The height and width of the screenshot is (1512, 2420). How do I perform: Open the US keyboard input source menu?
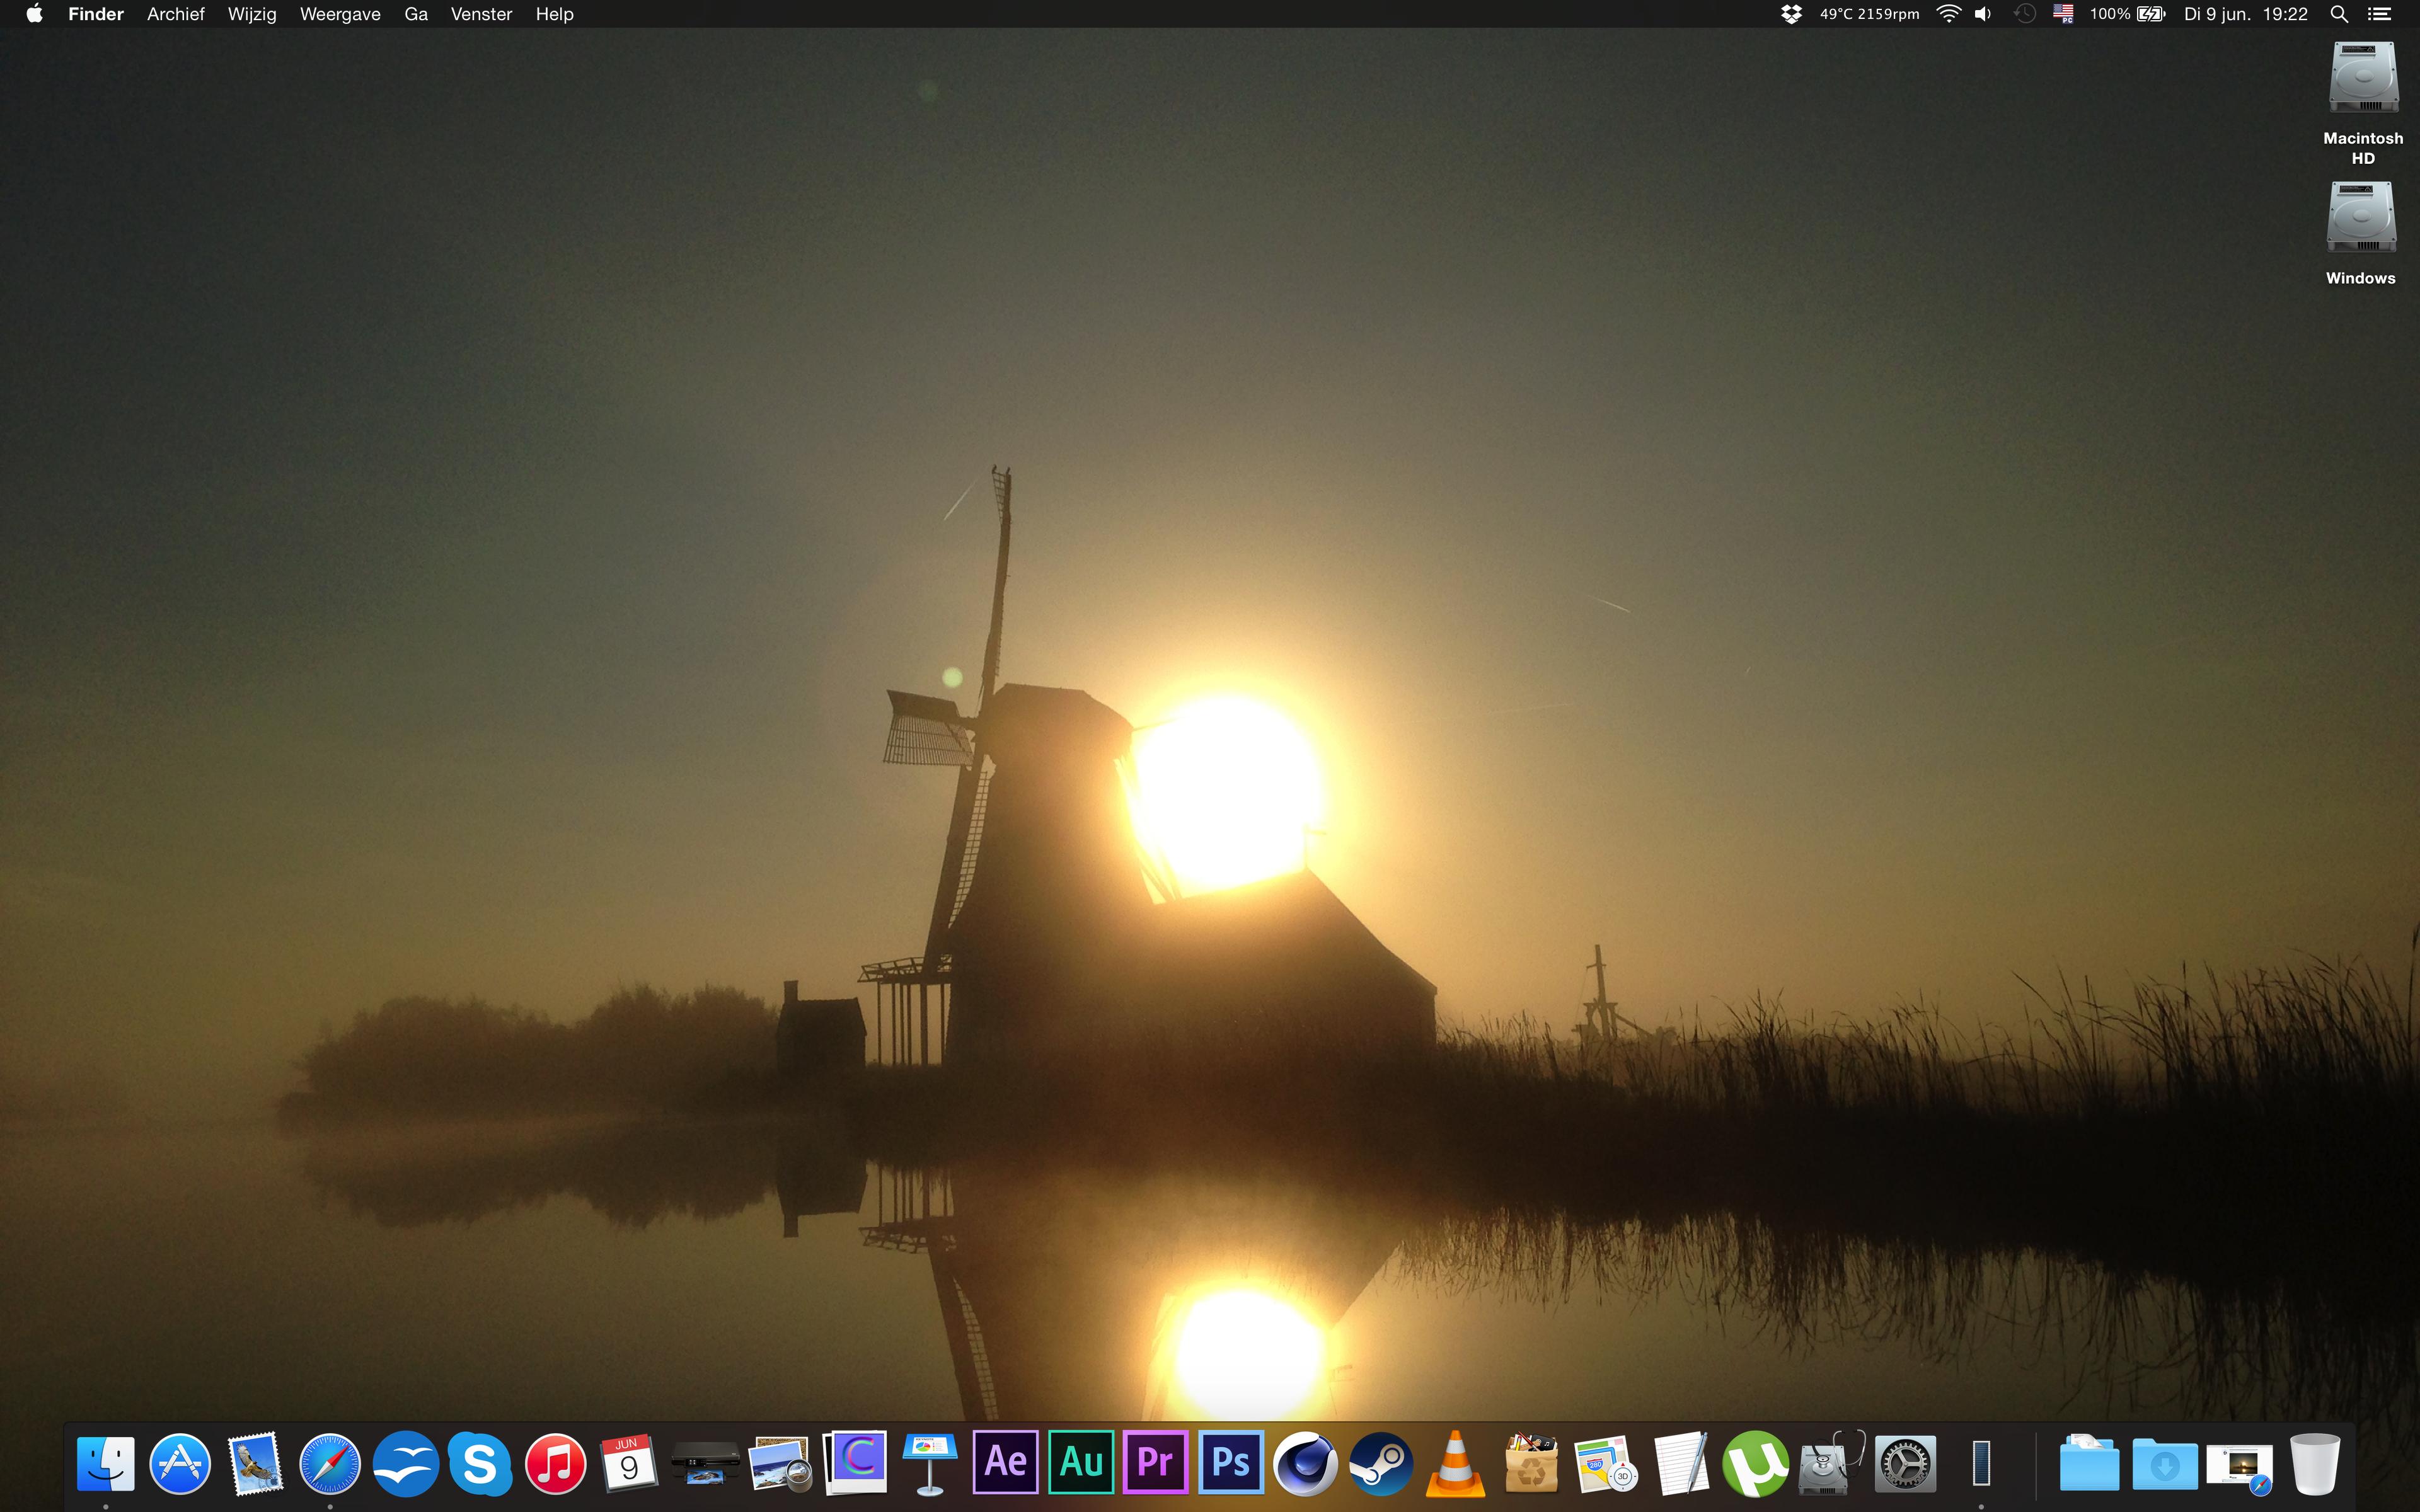click(2063, 14)
